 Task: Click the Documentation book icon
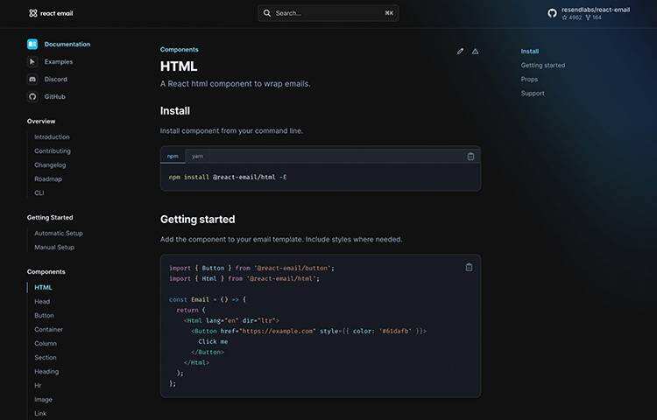32,45
